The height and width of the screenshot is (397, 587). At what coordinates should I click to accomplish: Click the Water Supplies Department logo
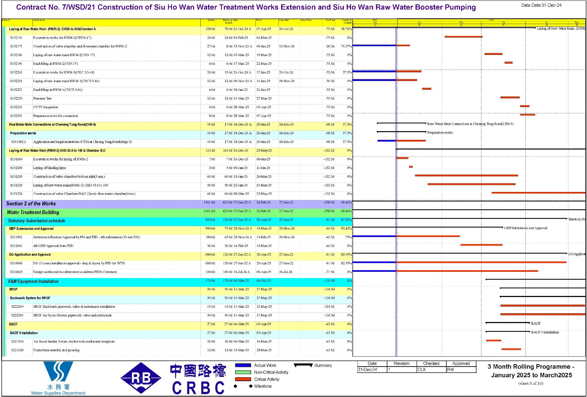58,378
